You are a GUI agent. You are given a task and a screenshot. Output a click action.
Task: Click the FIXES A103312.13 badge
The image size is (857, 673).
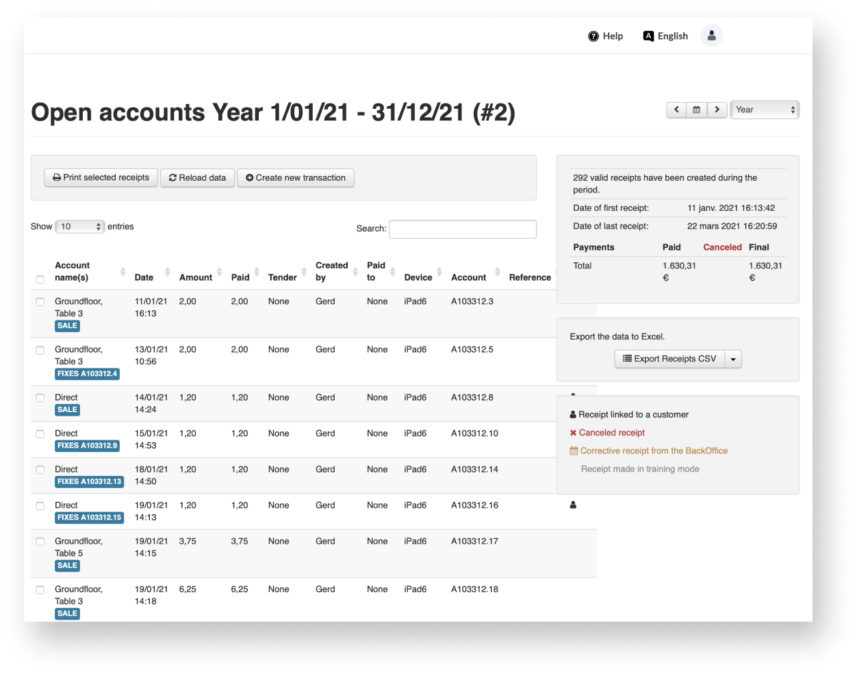click(89, 481)
